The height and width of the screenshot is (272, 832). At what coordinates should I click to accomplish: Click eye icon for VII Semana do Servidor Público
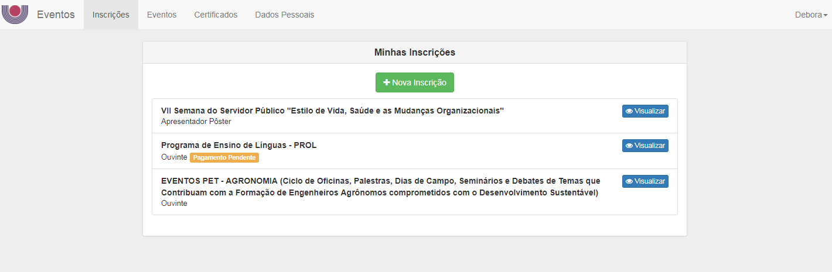click(x=629, y=112)
